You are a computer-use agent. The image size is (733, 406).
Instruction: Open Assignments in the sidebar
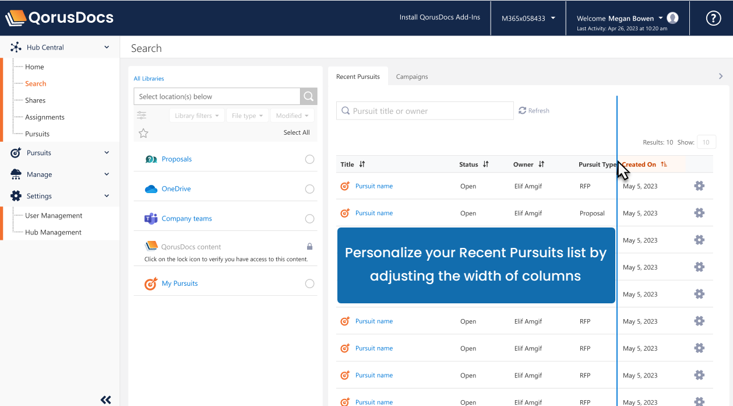tap(45, 117)
